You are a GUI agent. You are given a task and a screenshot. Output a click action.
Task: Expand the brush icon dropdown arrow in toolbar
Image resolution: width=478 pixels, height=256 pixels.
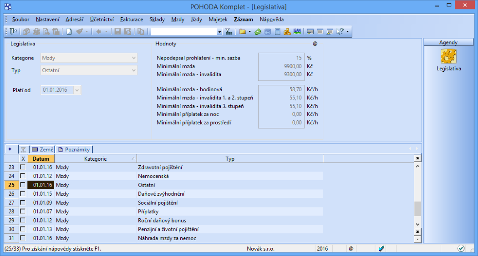[86, 31]
